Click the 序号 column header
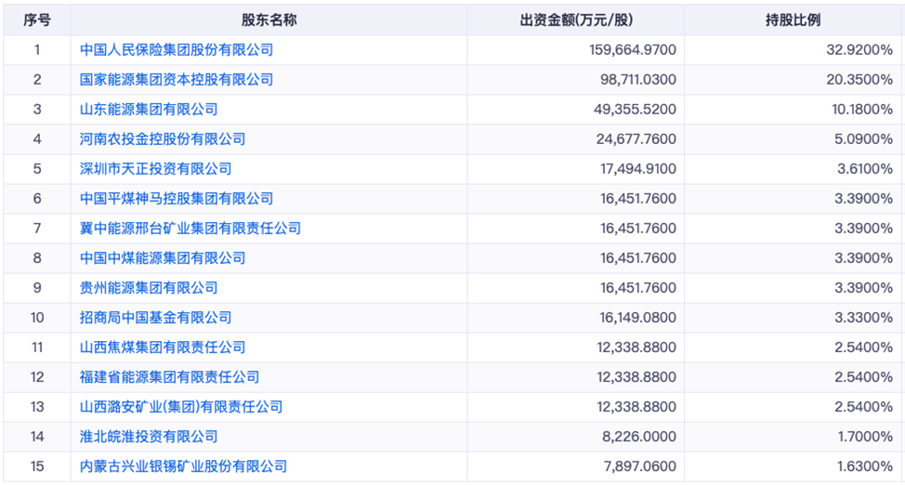This screenshot has height=485, width=905. coord(37,20)
